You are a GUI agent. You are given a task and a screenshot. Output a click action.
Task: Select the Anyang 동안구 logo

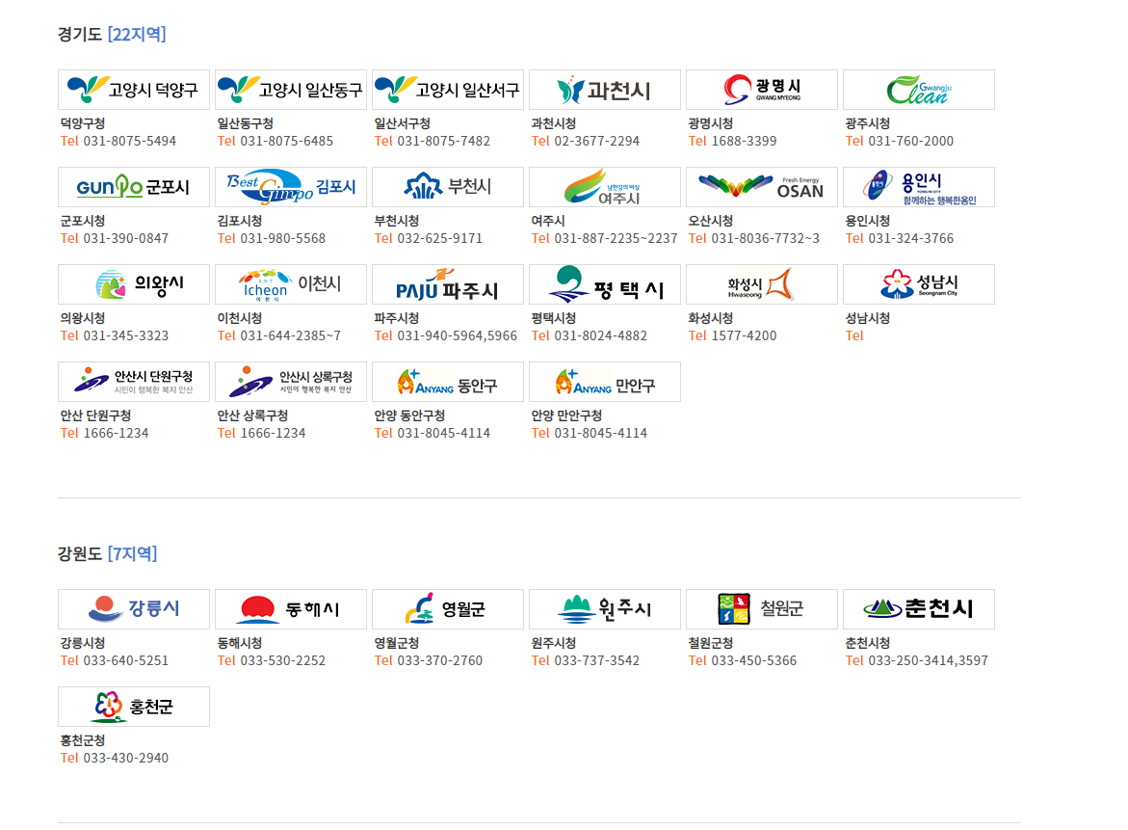[448, 382]
